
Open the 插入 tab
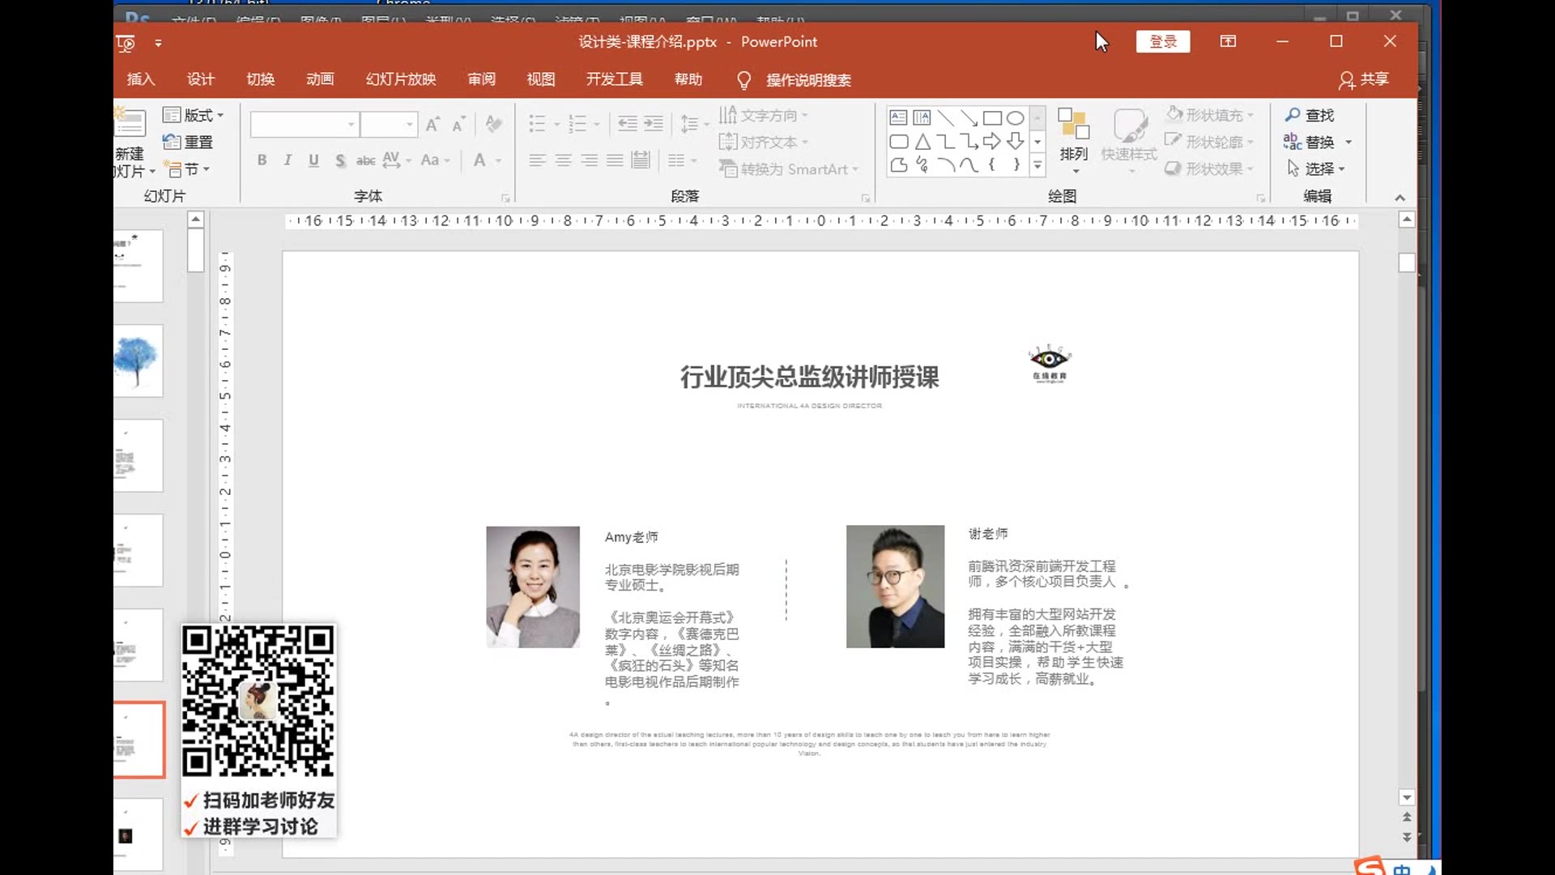141,79
